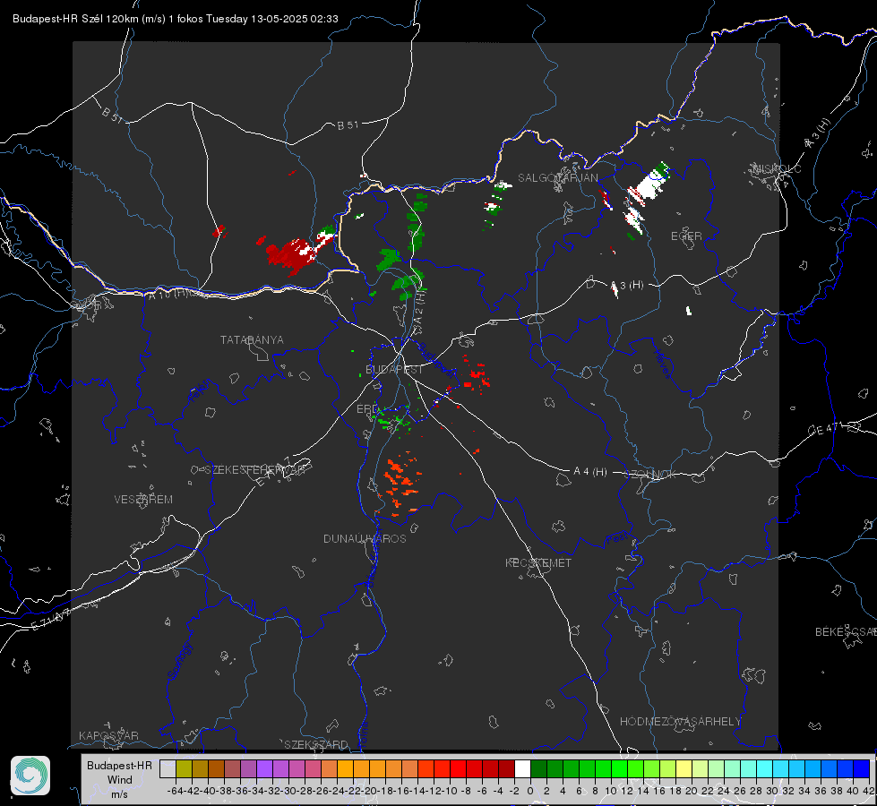Click the olive swatch between -64 and -42
Viewport: 877px width, 806px height.
coord(184,768)
